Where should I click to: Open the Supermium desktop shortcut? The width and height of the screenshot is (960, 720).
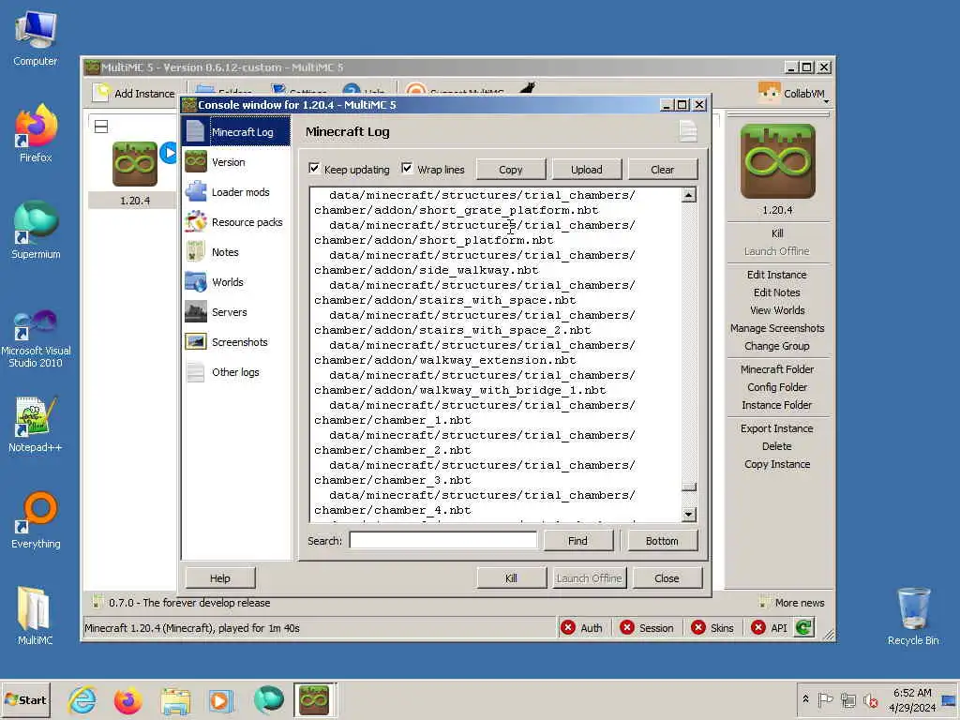pyautogui.click(x=36, y=231)
